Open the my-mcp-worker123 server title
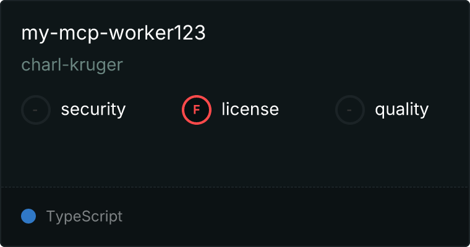This screenshot has width=470, height=247. pyautogui.click(x=113, y=33)
